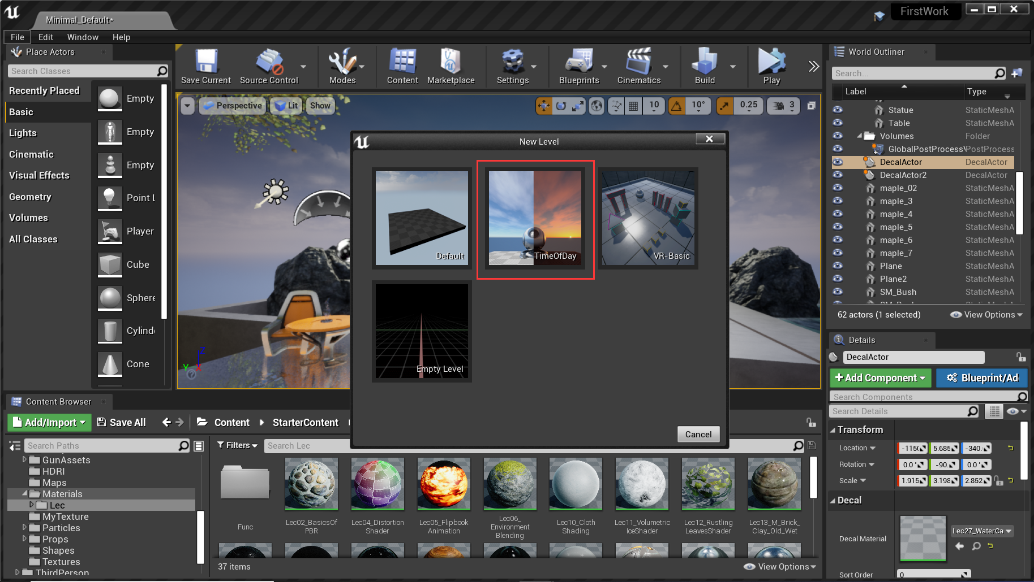Viewport: 1034px width, 582px height.
Task: Click the Save Current toolbar icon
Action: (206, 61)
